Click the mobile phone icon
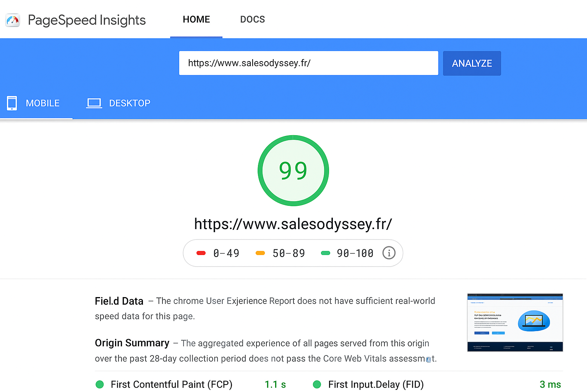Image resolution: width=587 pixels, height=391 pixels. [12, 103]
